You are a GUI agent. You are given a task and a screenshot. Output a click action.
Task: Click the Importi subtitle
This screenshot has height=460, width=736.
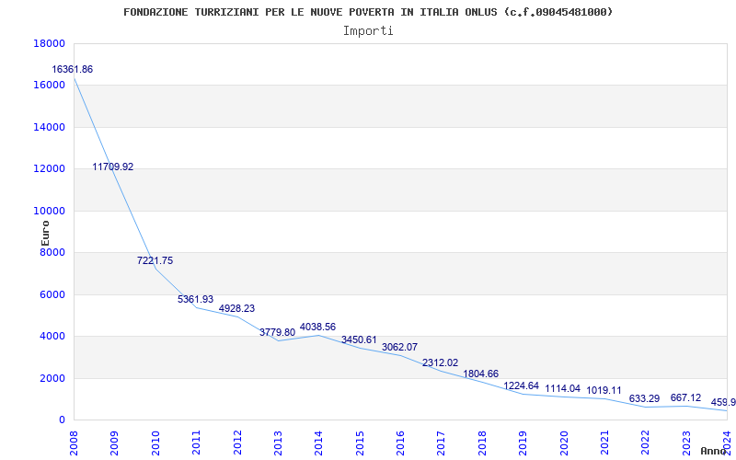pyautogui.click(x=368, y=31)
